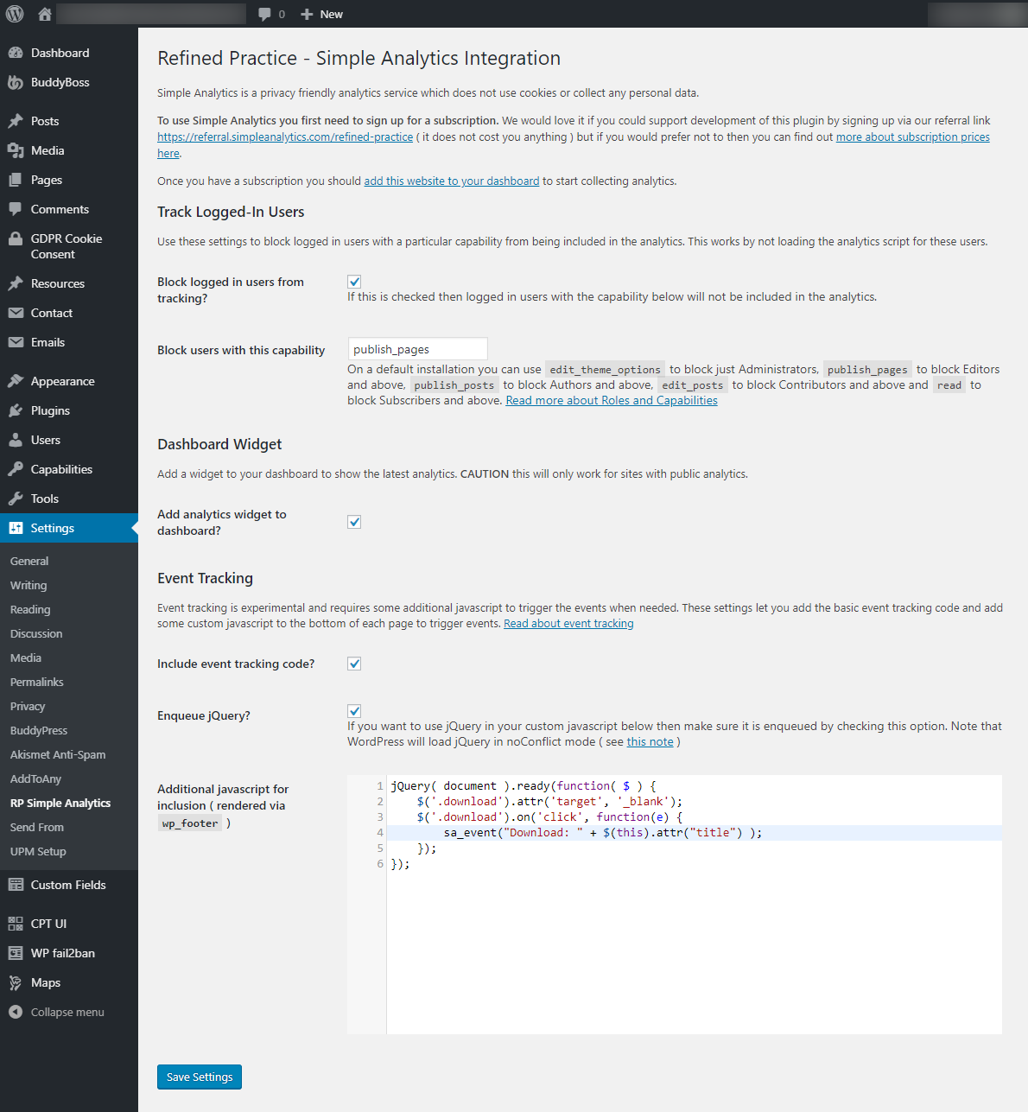Open the comments bubble icon in admin bar
The height and width of the screenshot is (1112, 1028).
[x=264, y=14]
